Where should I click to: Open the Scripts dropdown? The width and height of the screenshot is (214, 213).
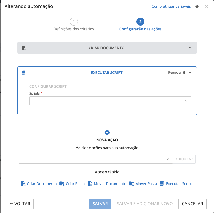coord(110,101)
